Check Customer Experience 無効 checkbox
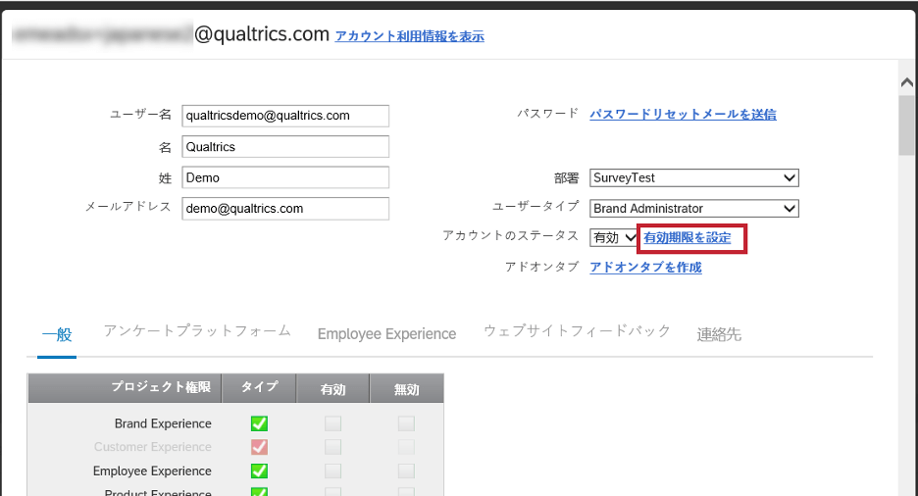This screenshot has width=918, height=496. point(406,447)
